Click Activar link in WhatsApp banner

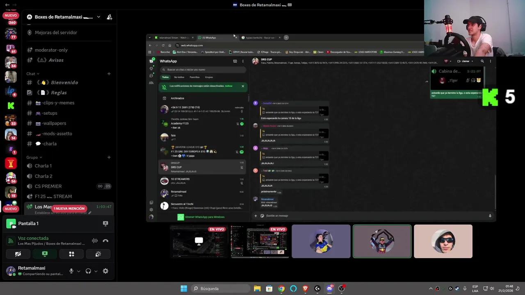[228, 86]
